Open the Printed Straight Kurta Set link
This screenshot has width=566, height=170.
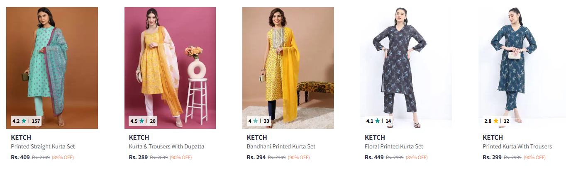tap(43, 146)
